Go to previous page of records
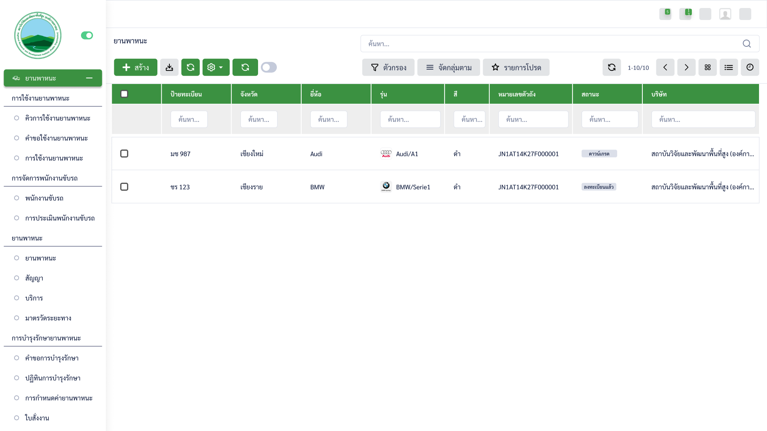This screenshot has width=767, height=431. tap(665, 68)
